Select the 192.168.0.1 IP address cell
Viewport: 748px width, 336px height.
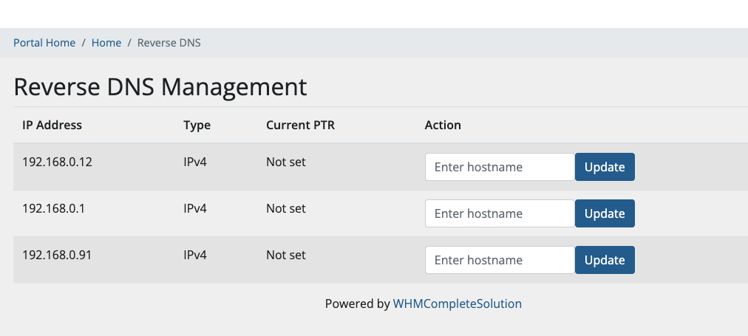coord(53,209)
